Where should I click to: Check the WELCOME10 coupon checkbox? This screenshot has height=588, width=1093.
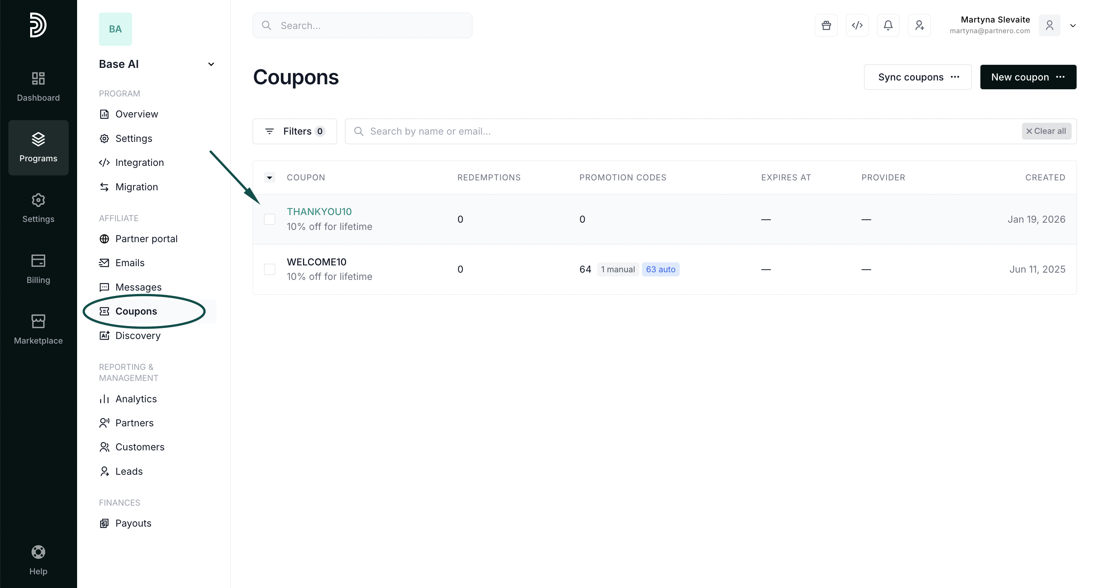coord(269,269)
